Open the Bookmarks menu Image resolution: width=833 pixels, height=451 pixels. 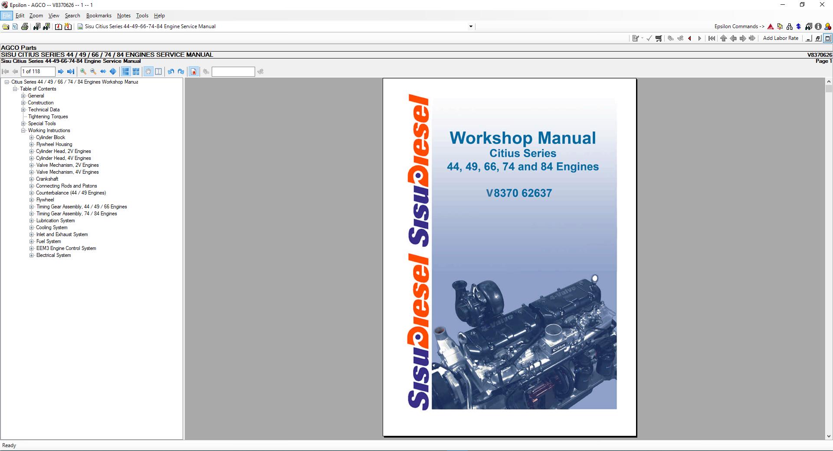99,16
